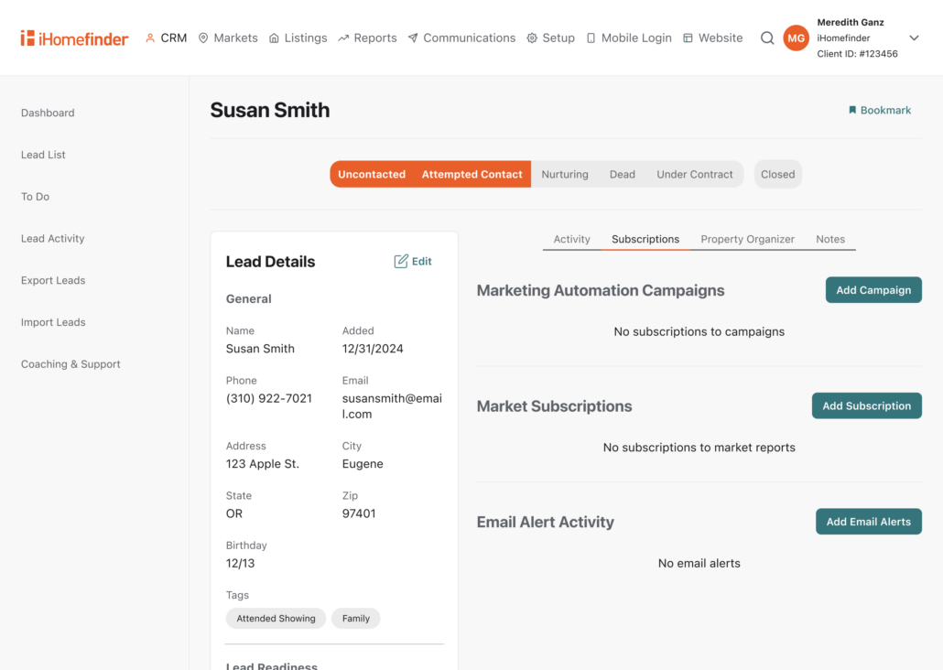Set lead status to Nurturing

click(564, 174)
